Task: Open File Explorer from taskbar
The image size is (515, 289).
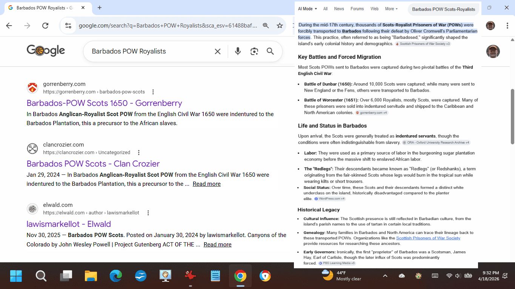Action: click(91, 276)
